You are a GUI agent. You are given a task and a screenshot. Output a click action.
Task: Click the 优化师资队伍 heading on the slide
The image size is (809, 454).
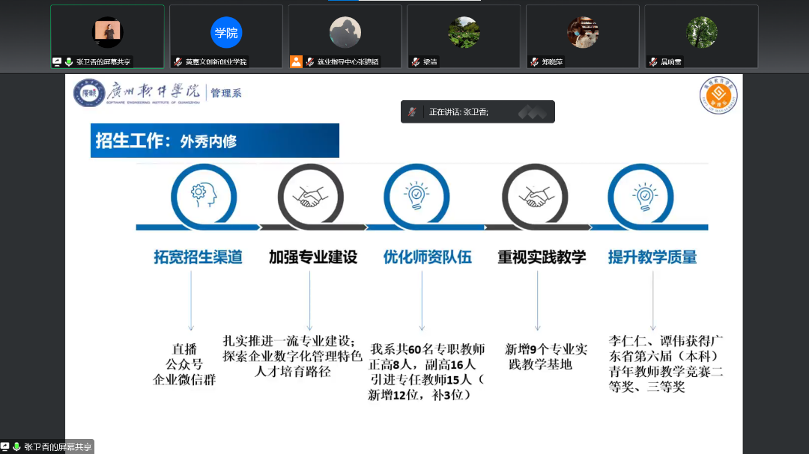pos(428,257)
